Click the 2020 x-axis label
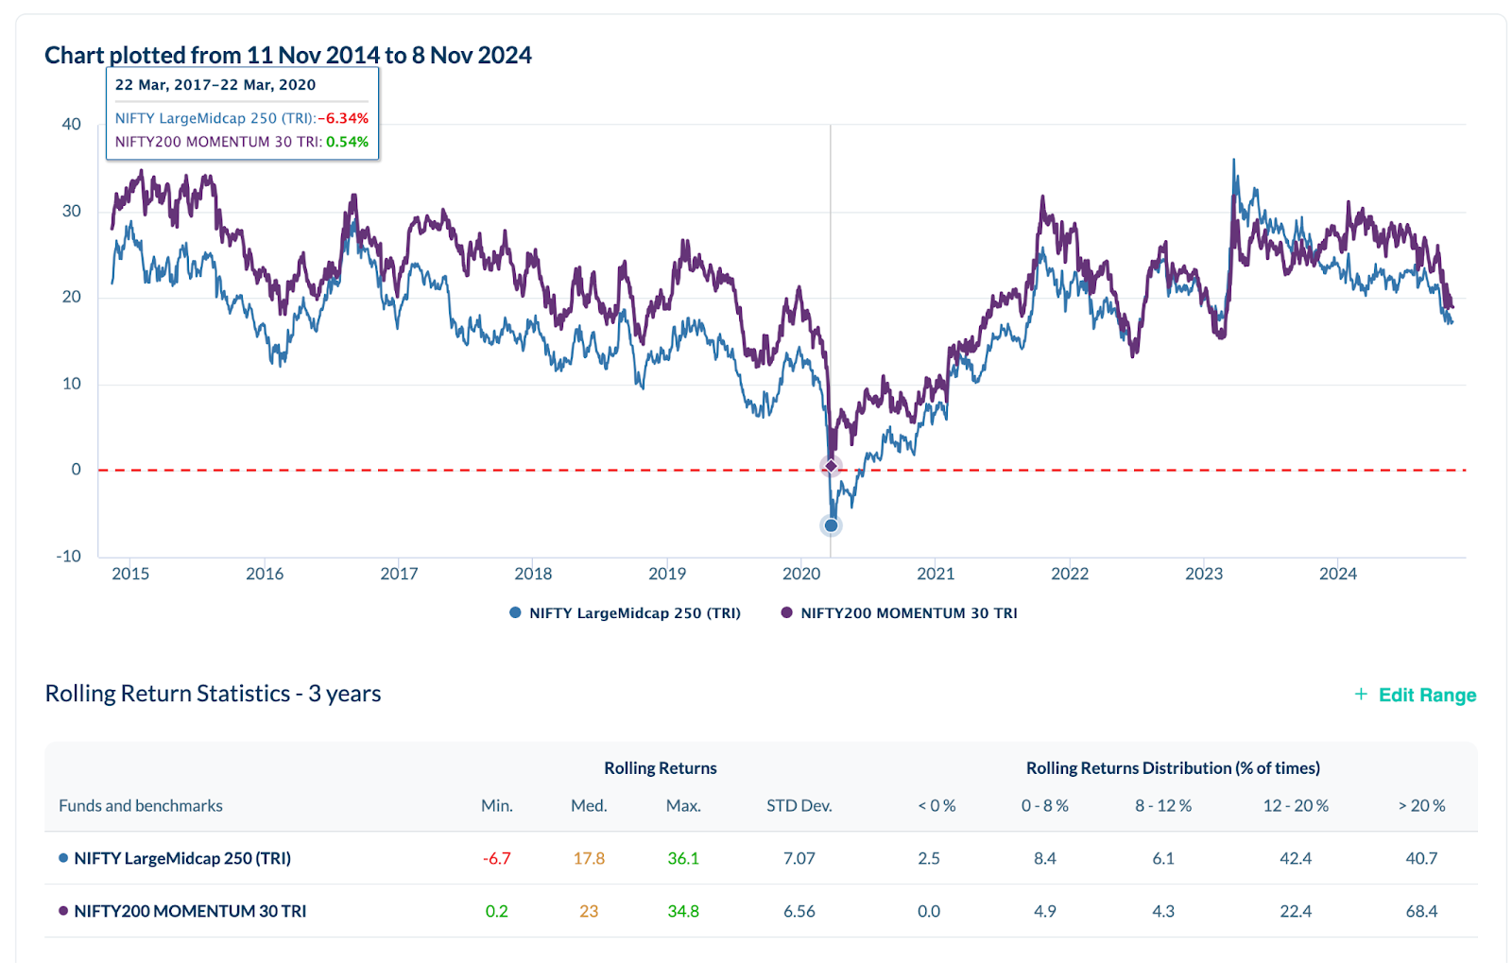 tap(801, 574)
